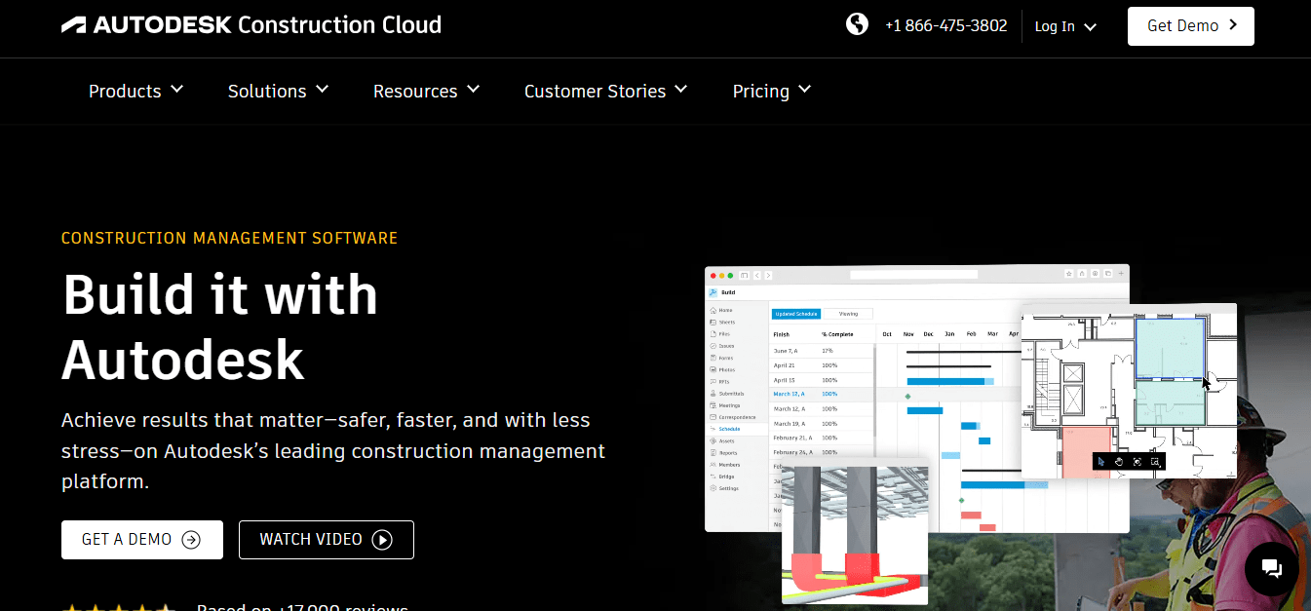Select the pan hand tool on the floorplan toolbar

click(x=1118, y=462)
